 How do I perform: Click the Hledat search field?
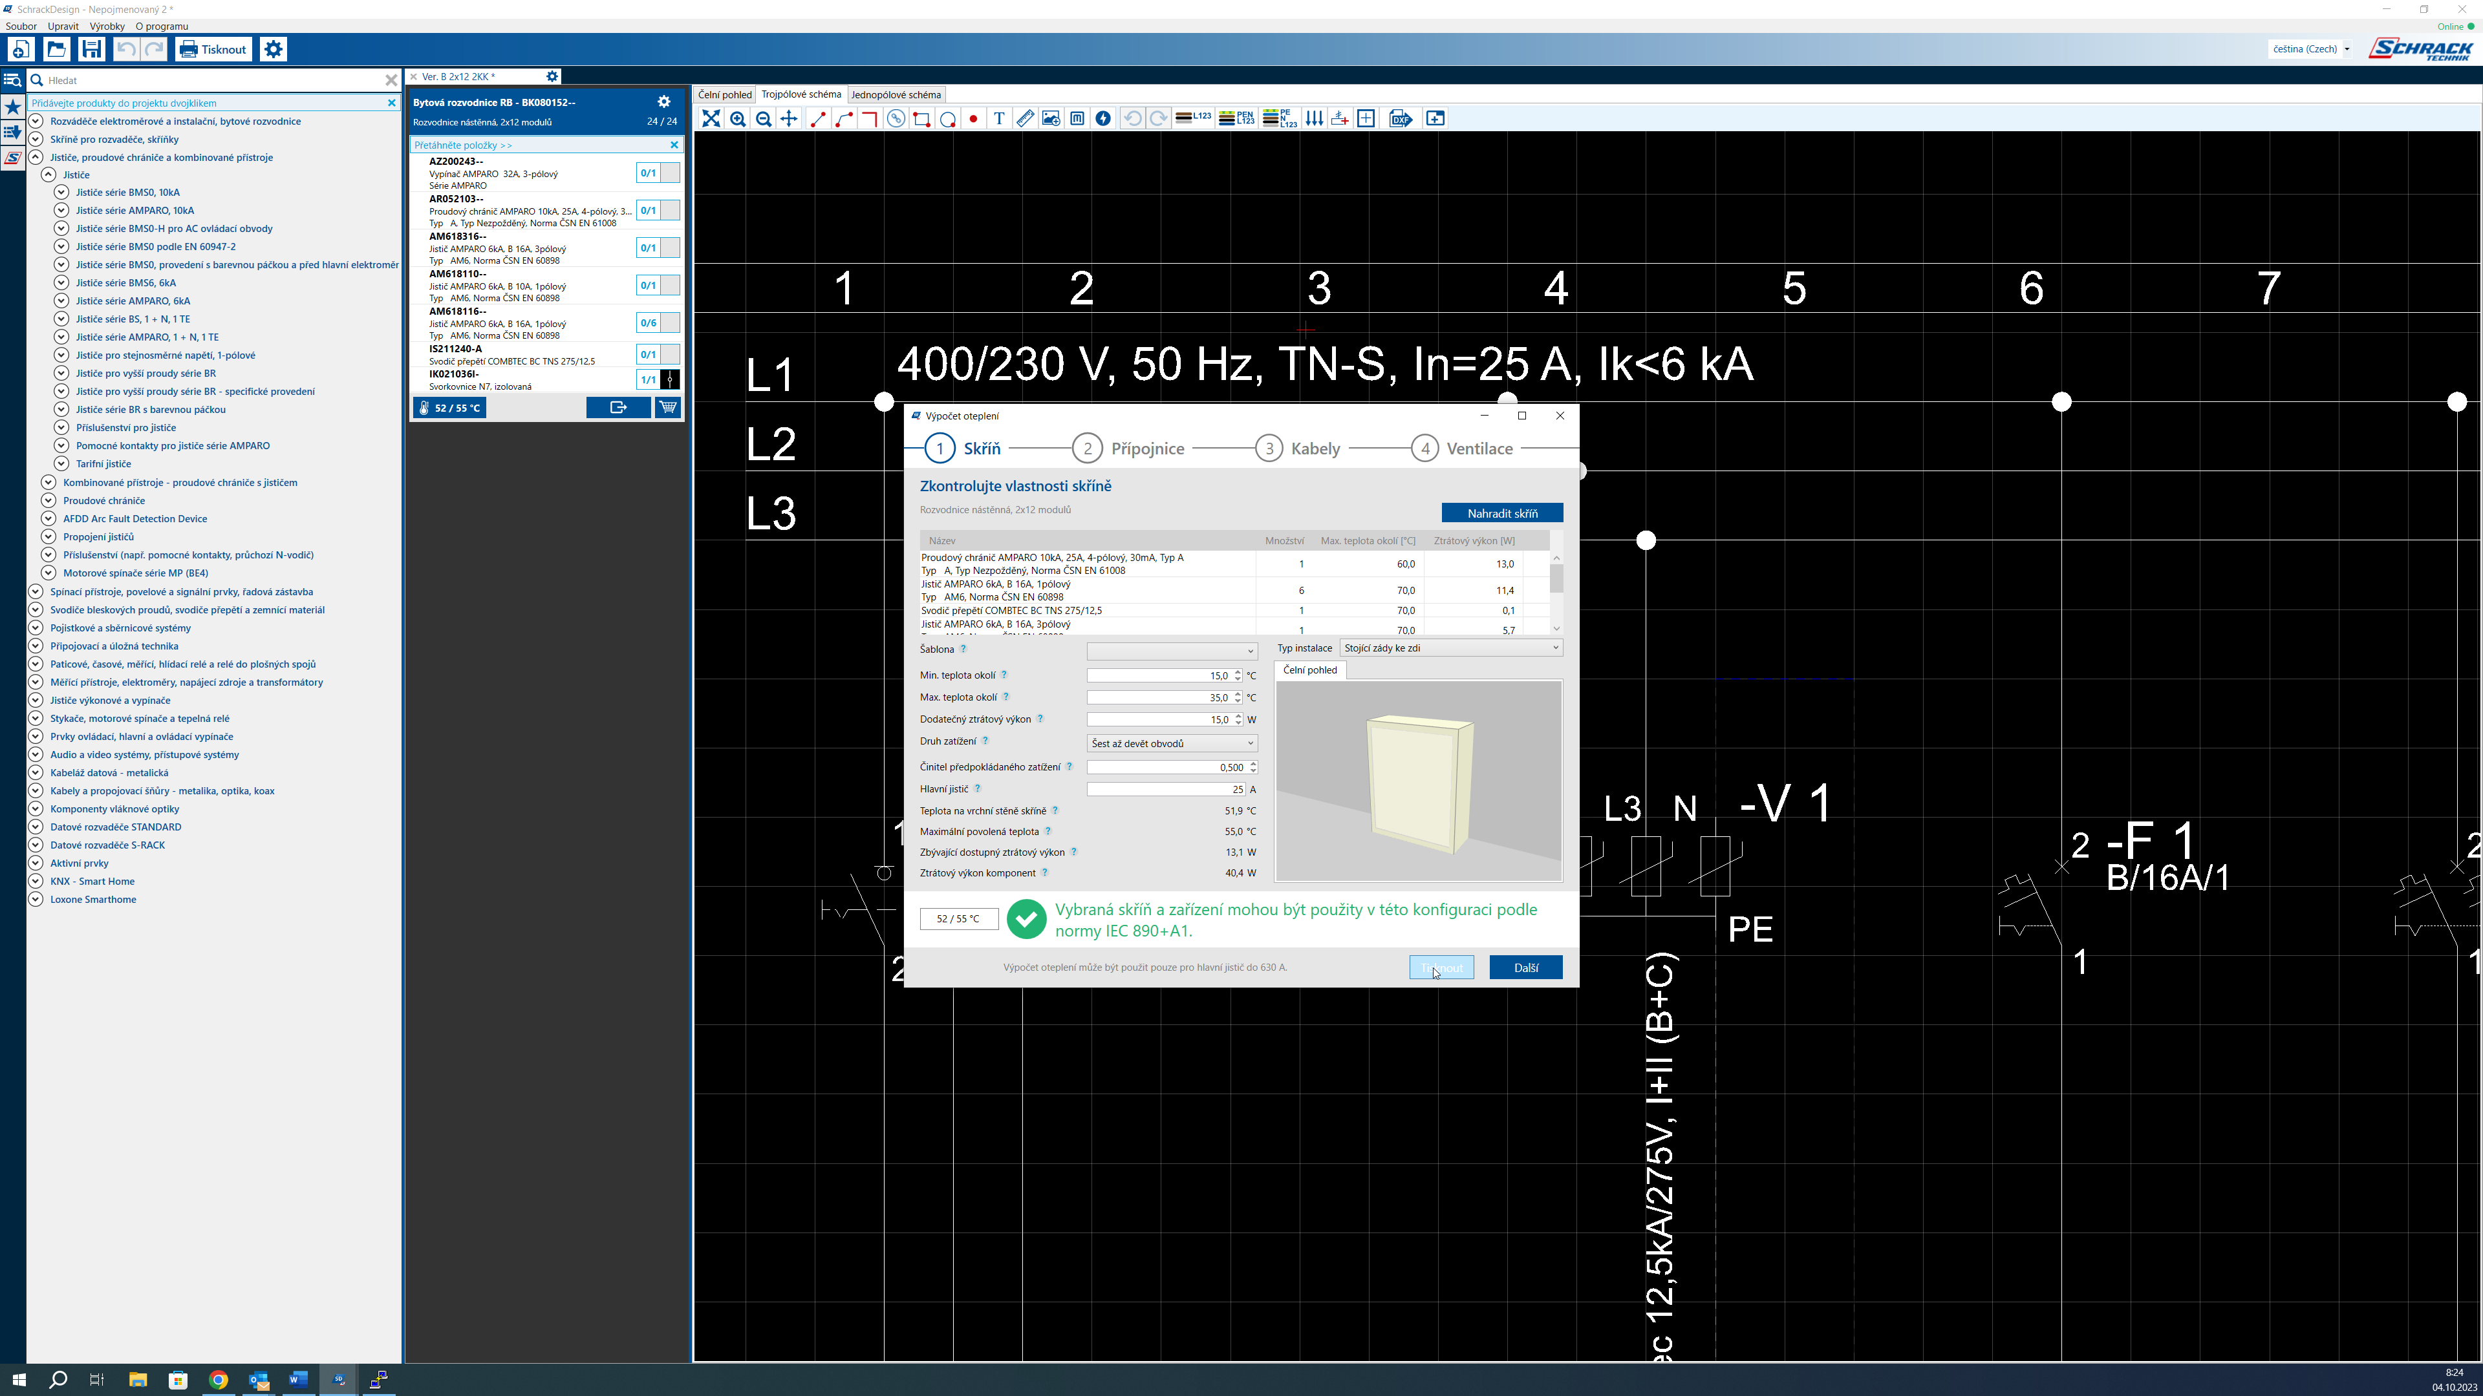click(214, 80)
